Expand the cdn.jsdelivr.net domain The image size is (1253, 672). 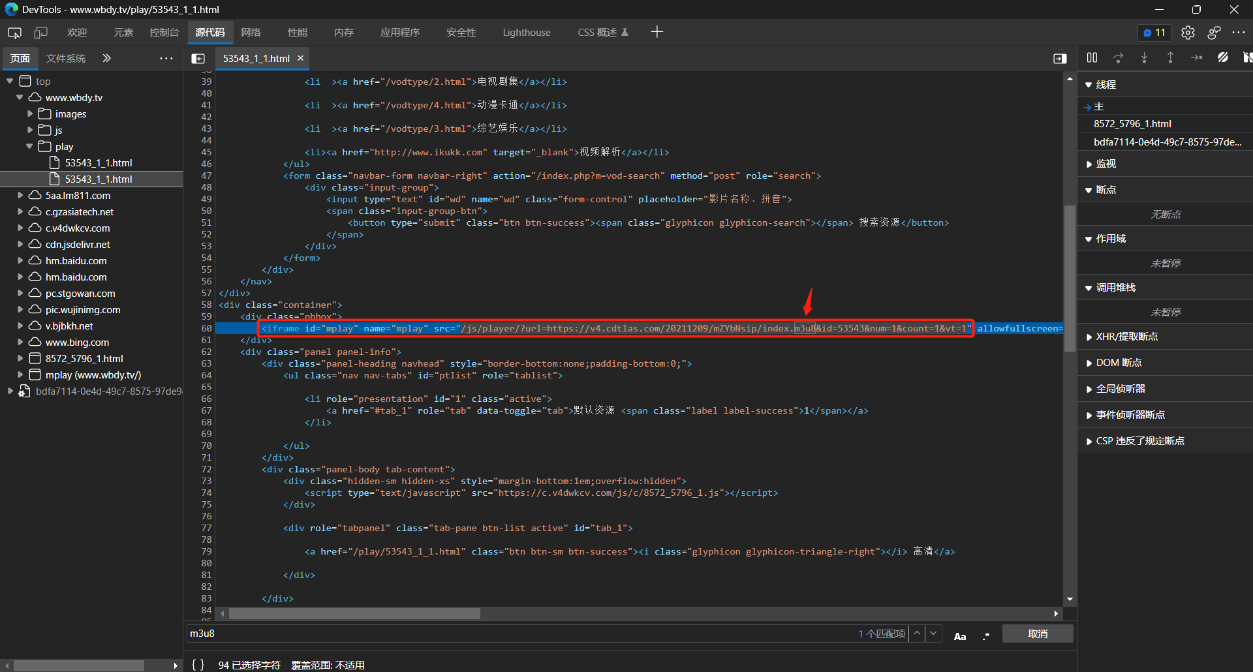(x=20, y=244)
